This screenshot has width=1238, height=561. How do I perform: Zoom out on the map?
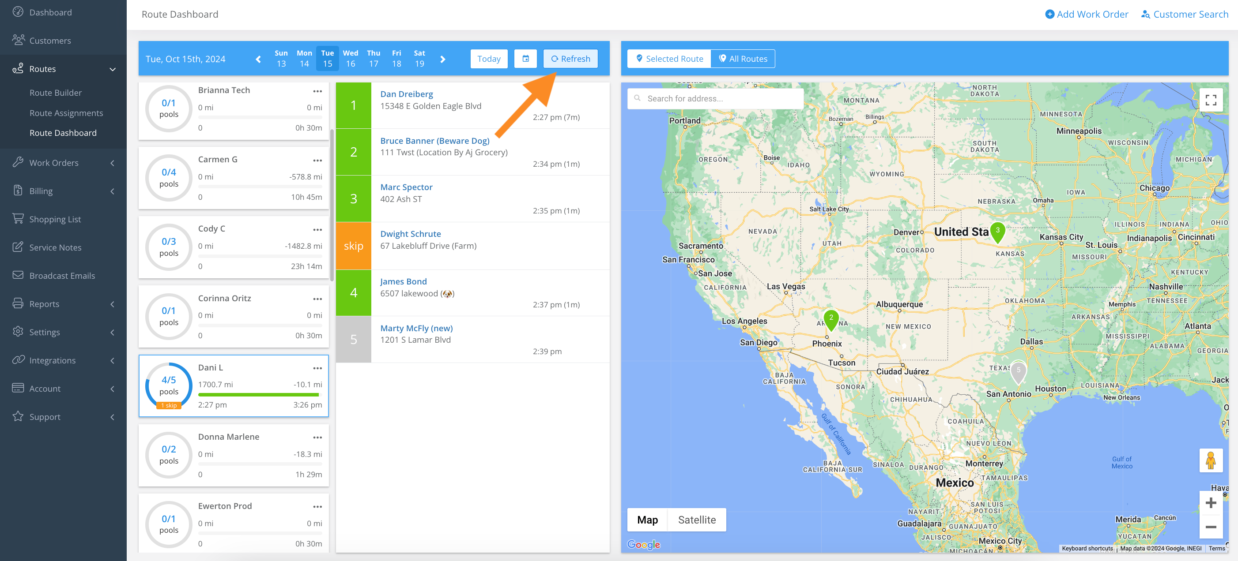(1211, 527)
